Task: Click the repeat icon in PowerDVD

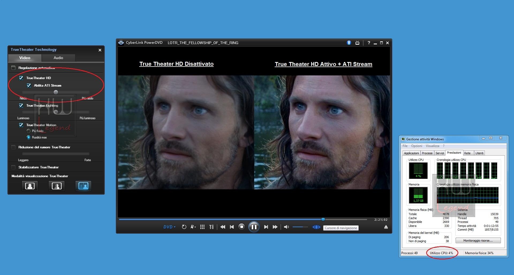Action: [x=184, y=227]
